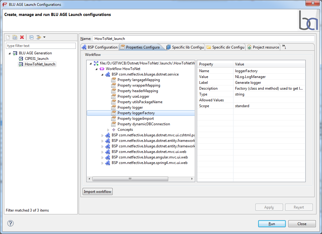Run the launch configuration

[x=272, y=224]
